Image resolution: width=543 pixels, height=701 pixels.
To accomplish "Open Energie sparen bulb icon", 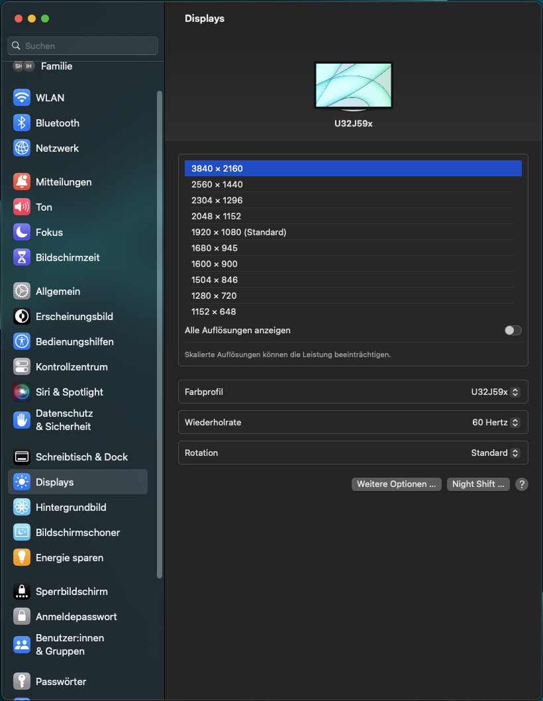I will pyautogui.click(x=21, y=557).
